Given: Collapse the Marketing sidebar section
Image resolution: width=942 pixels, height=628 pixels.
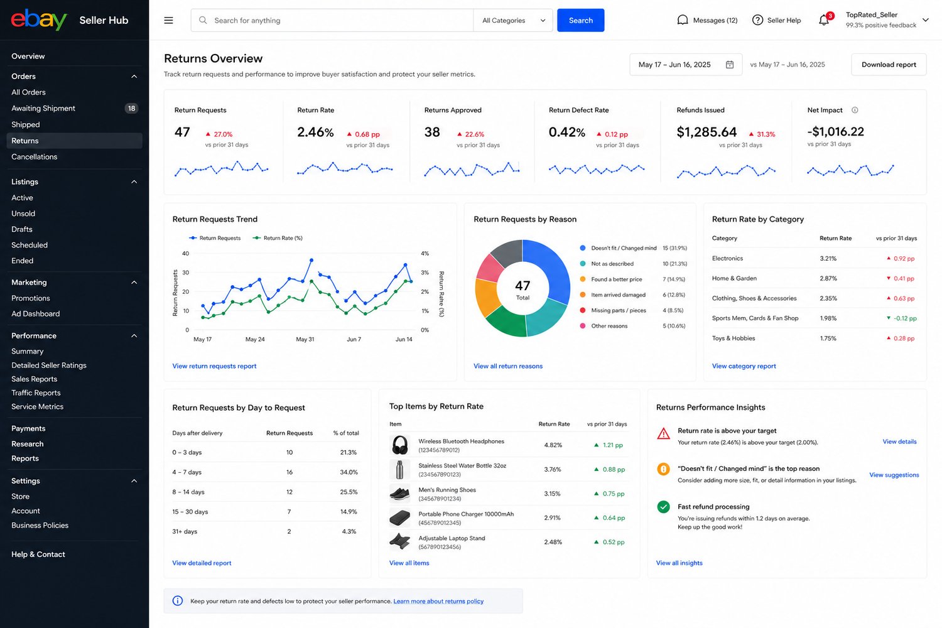Looking at the screenshot, I should [x=134, y=283].
